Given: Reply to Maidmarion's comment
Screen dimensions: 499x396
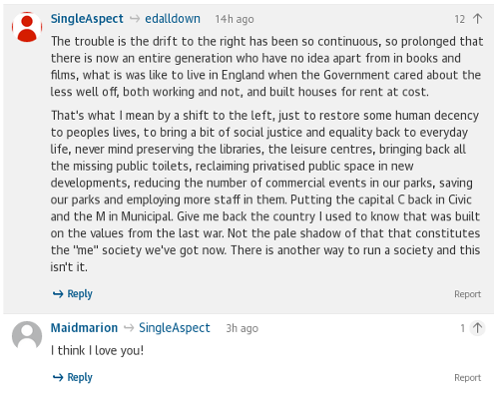Looking at the screenshot, I should (x=73, y=377).
